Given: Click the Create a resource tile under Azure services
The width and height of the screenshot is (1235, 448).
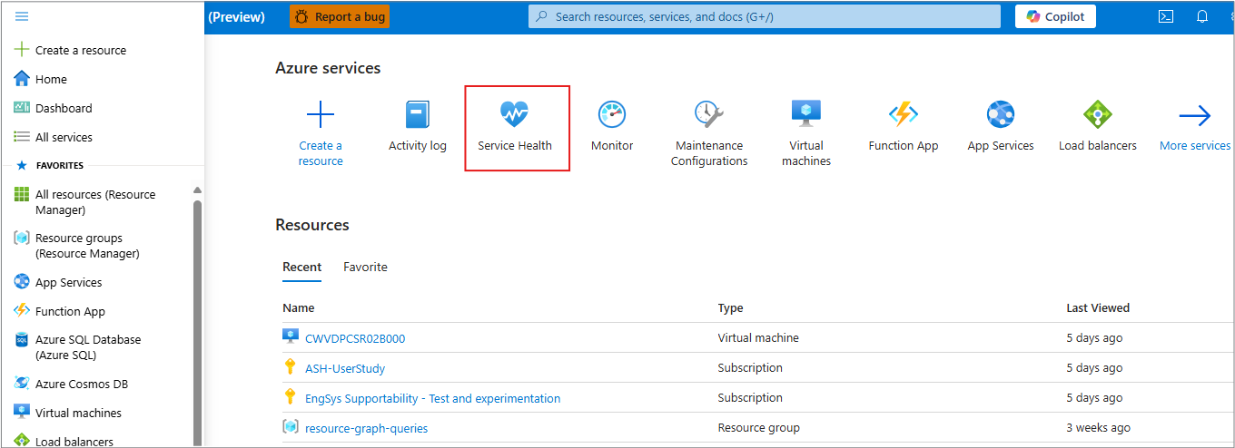Looking at the screenshot, I should coord(321,133).
